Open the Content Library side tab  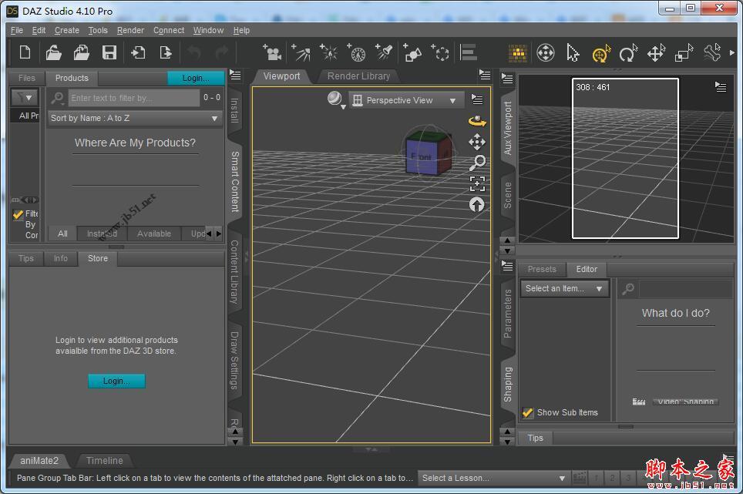click(x=234, y=272)
